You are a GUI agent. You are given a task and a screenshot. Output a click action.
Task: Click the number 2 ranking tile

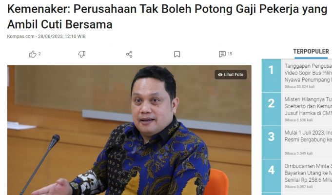[x=271, y=109]
